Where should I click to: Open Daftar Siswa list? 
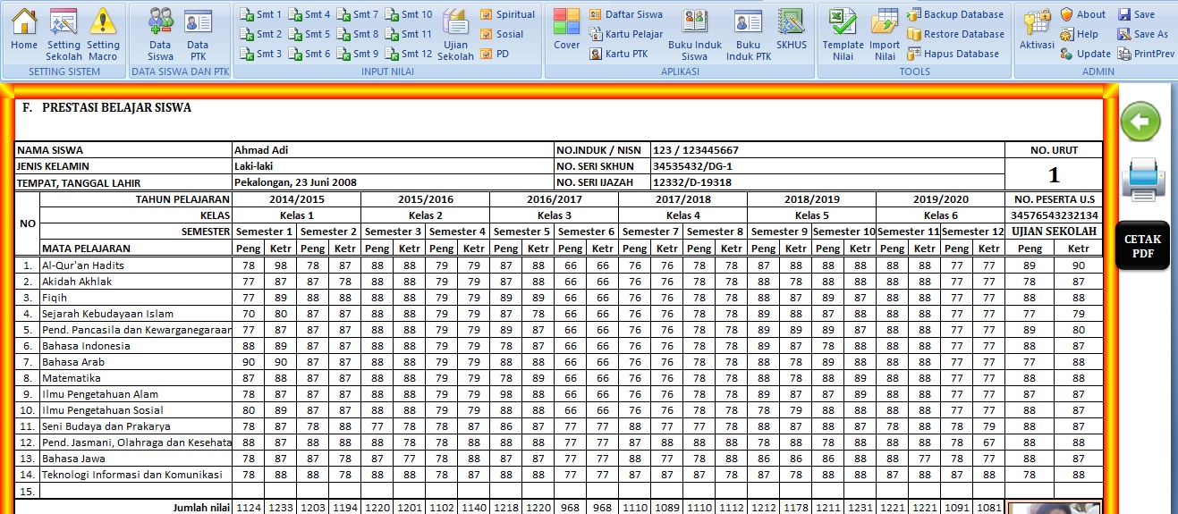[625, 14]
